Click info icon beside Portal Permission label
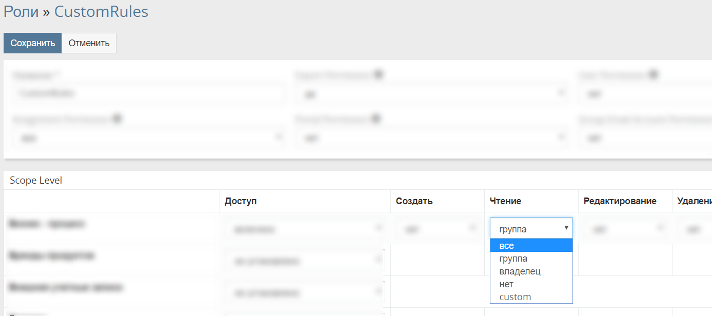This screenshot has height=316, width=712. pos(376,118)
